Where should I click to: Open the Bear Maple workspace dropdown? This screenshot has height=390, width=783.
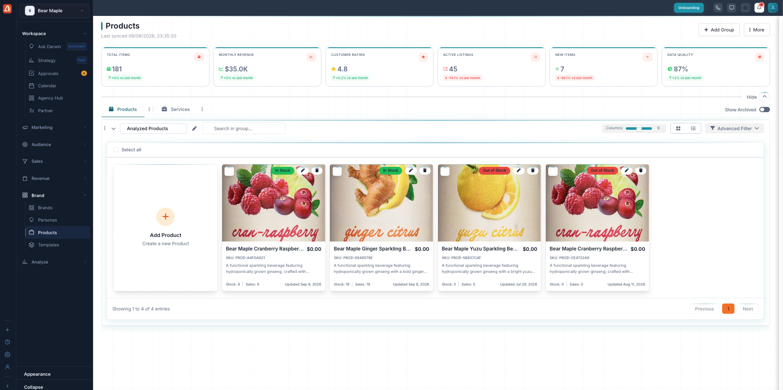tap(54, 11)
